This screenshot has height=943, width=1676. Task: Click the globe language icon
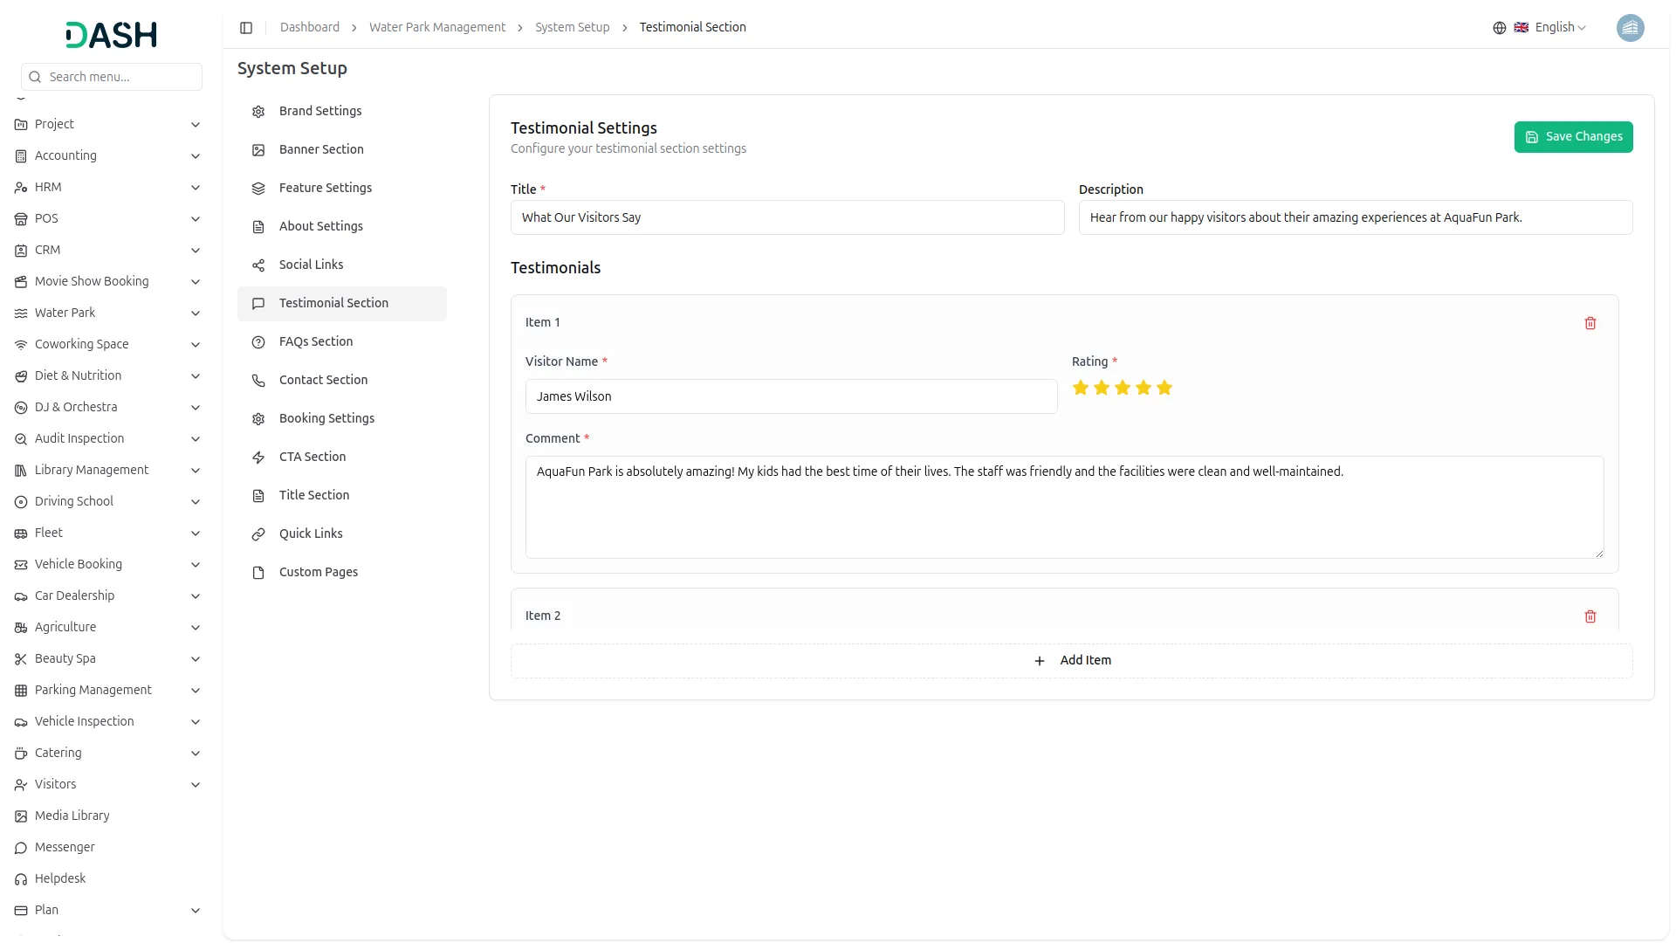(x=1499, y=28)
